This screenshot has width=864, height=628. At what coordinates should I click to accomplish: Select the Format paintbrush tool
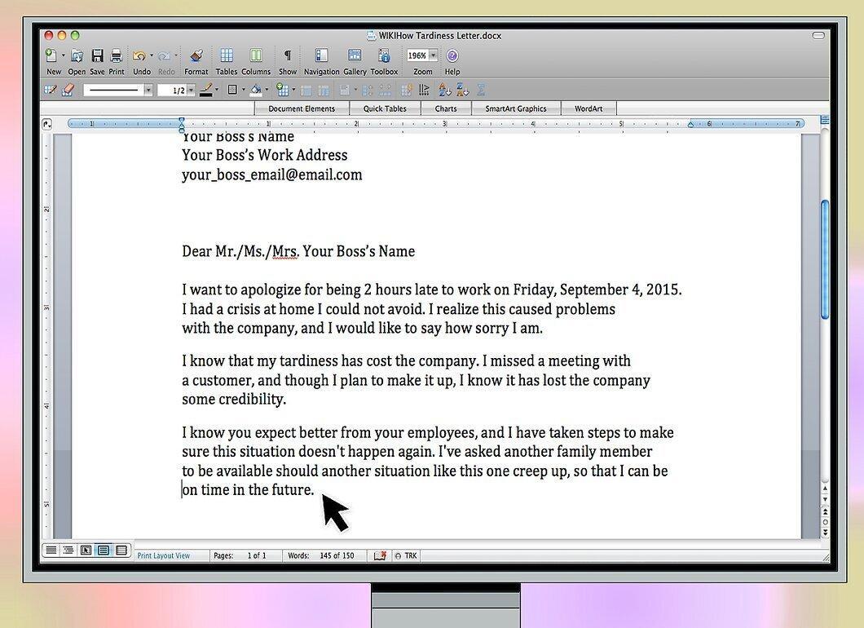click(196, 55)
